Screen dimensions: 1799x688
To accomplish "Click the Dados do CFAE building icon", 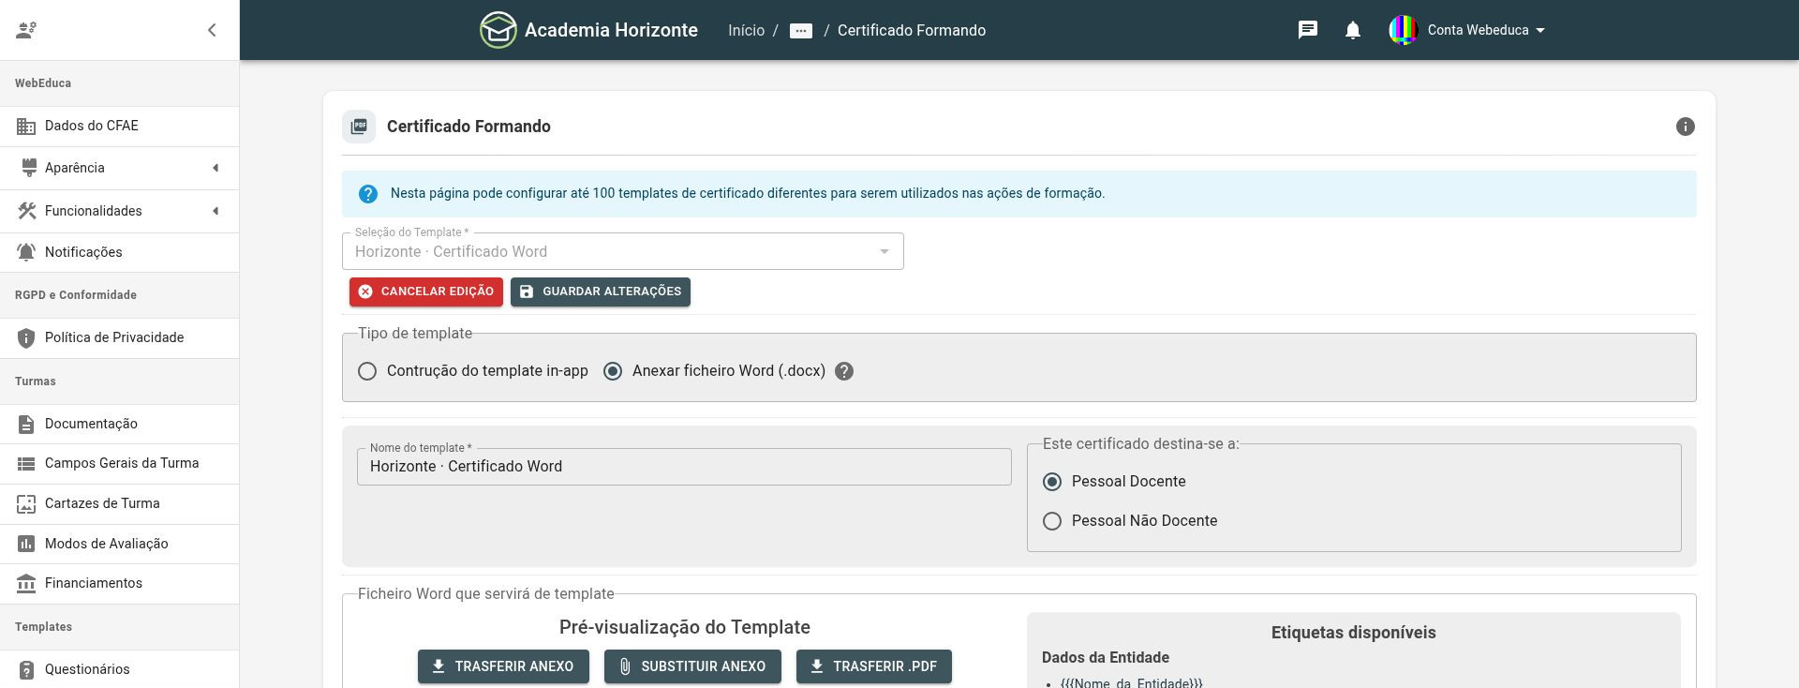I will 26,126.
